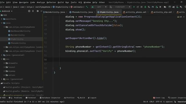
Task: Expand the manifests folder
Action: 2,19
